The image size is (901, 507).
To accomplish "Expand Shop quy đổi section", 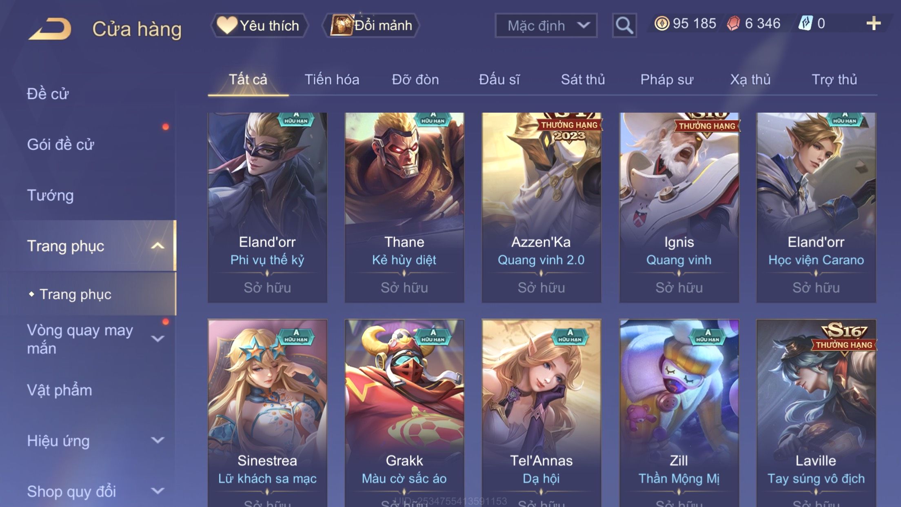I will click(x=158, y=491).
